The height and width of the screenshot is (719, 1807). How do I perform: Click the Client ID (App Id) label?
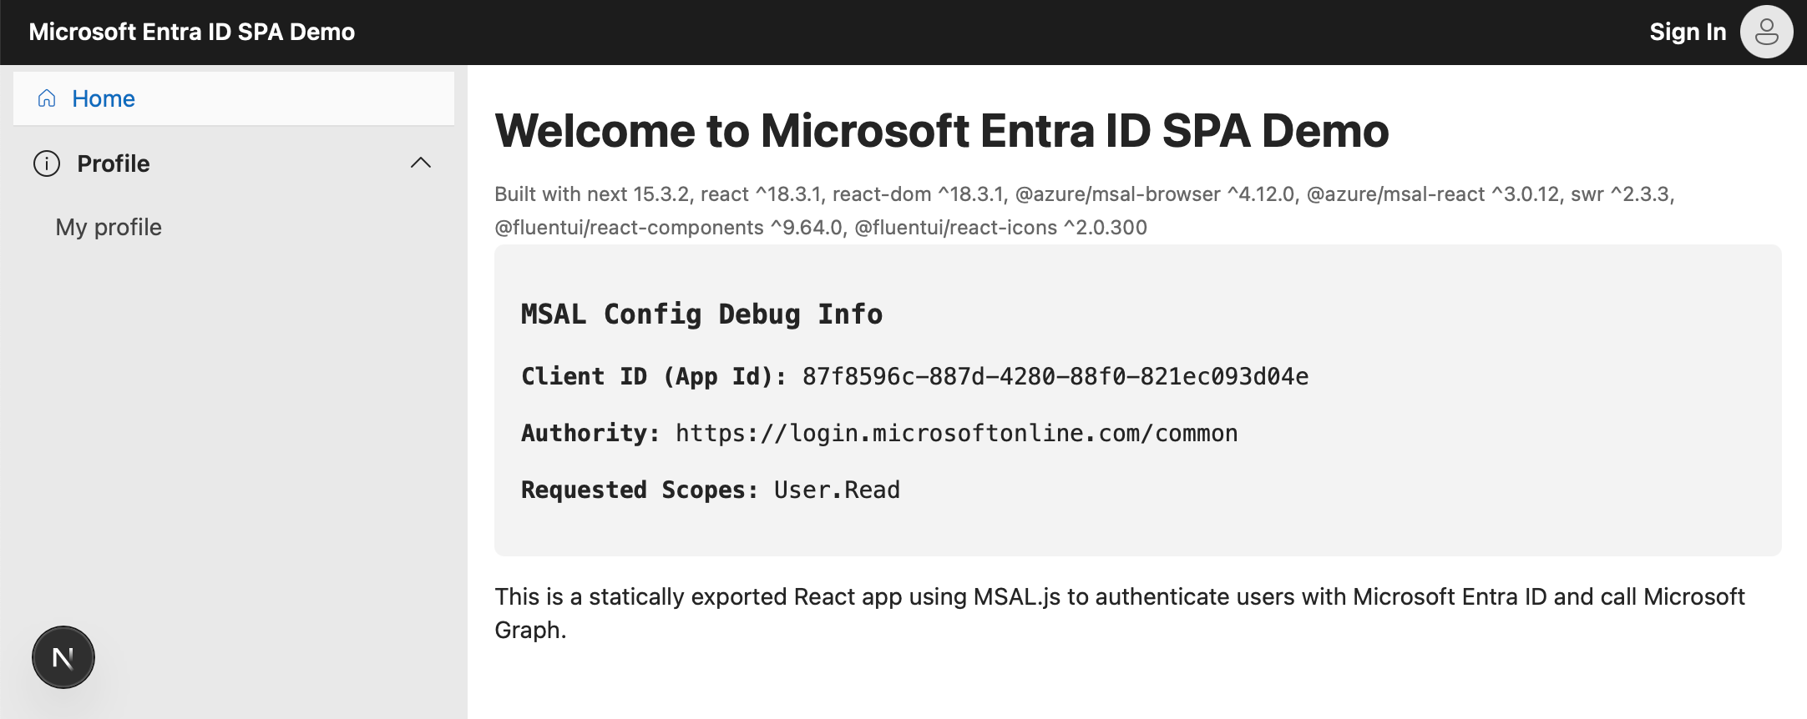654,376
